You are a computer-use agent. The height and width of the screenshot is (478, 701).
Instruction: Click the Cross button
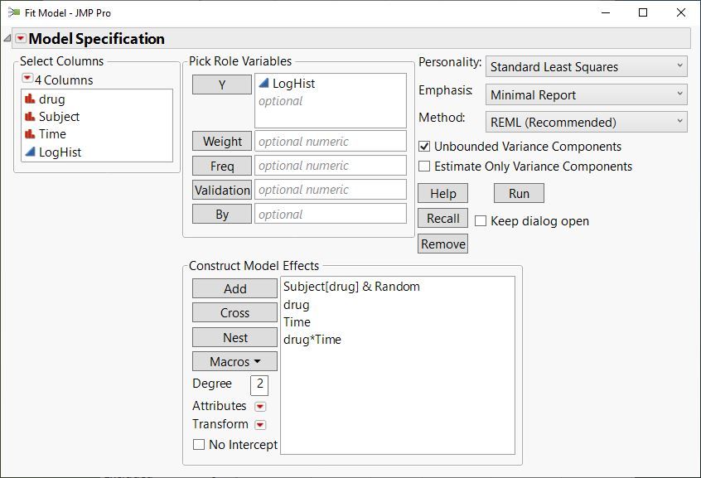(x=234, y=313)
